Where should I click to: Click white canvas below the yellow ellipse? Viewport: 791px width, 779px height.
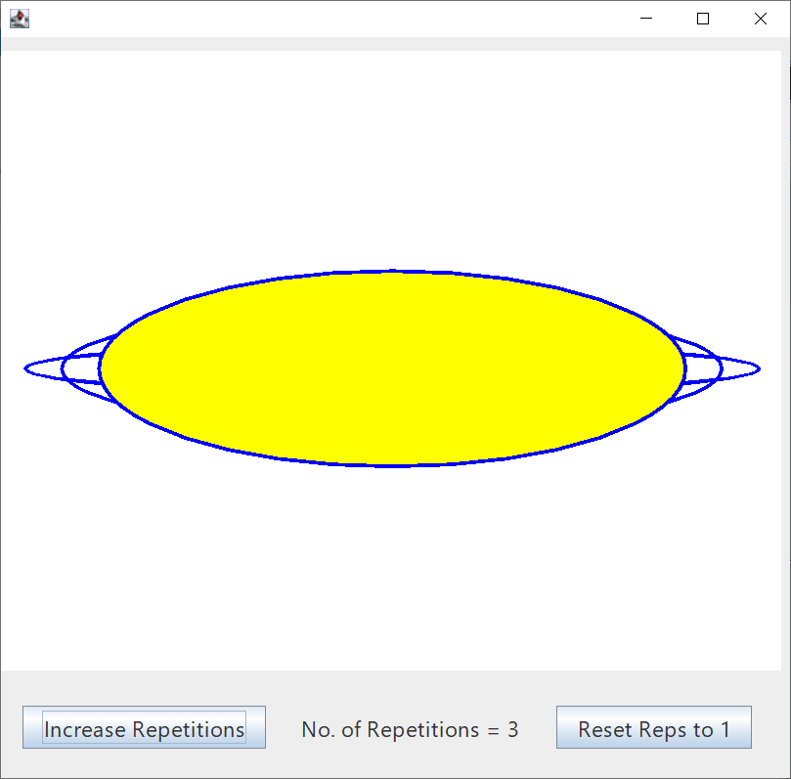click(x=392, y=567)
